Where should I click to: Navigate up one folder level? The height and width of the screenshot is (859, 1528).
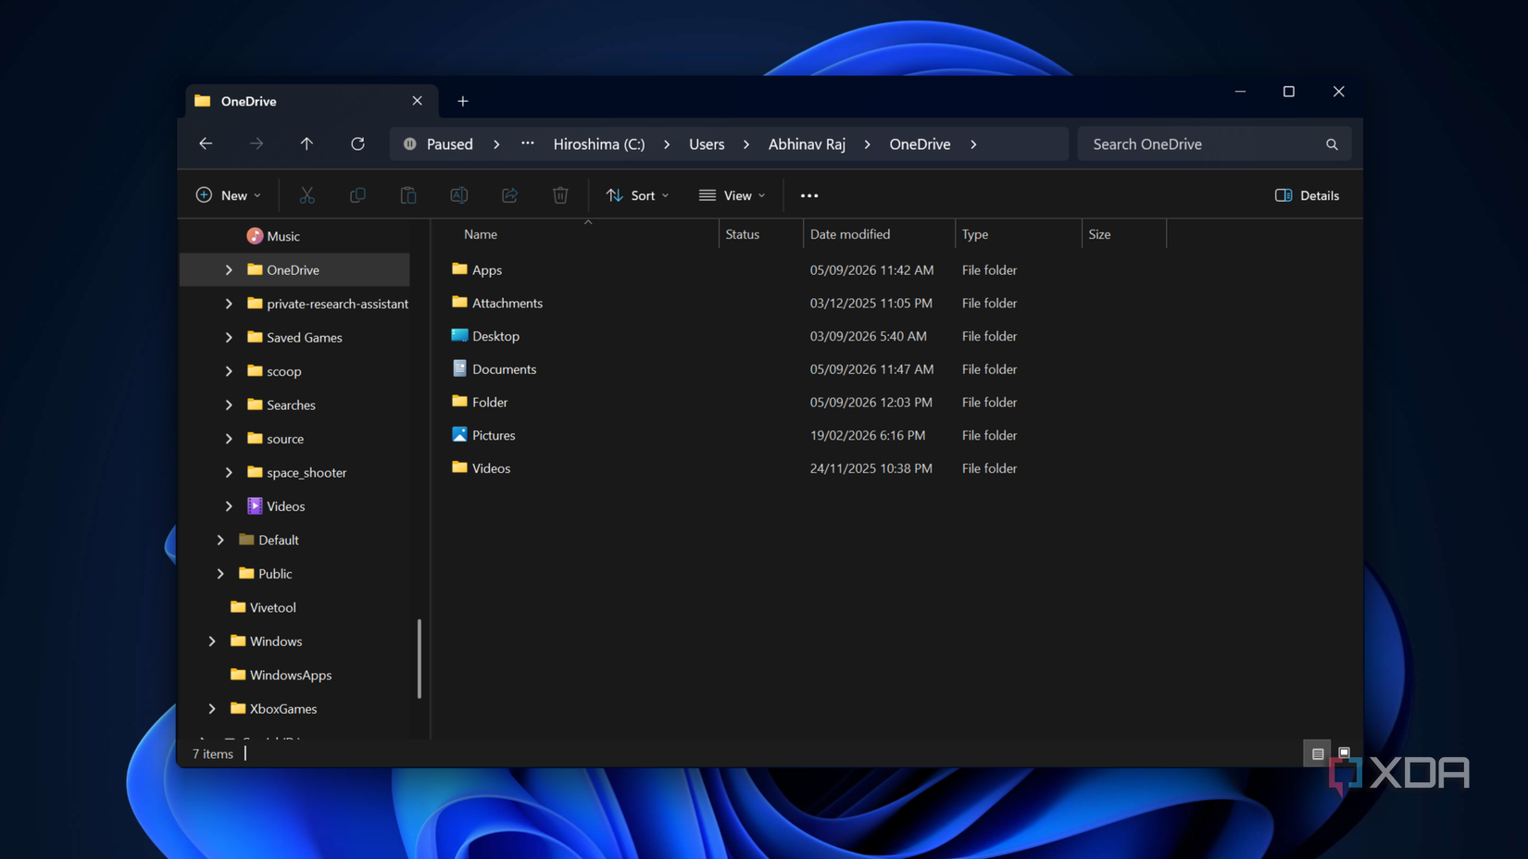307,143
